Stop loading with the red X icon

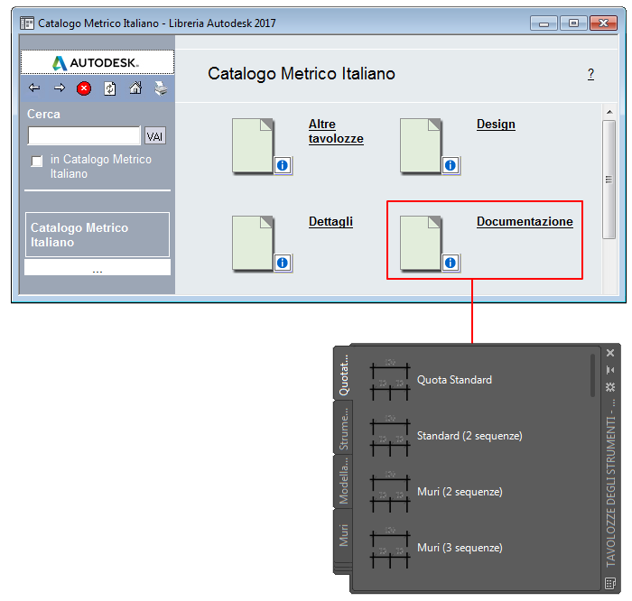click(84, 88)
